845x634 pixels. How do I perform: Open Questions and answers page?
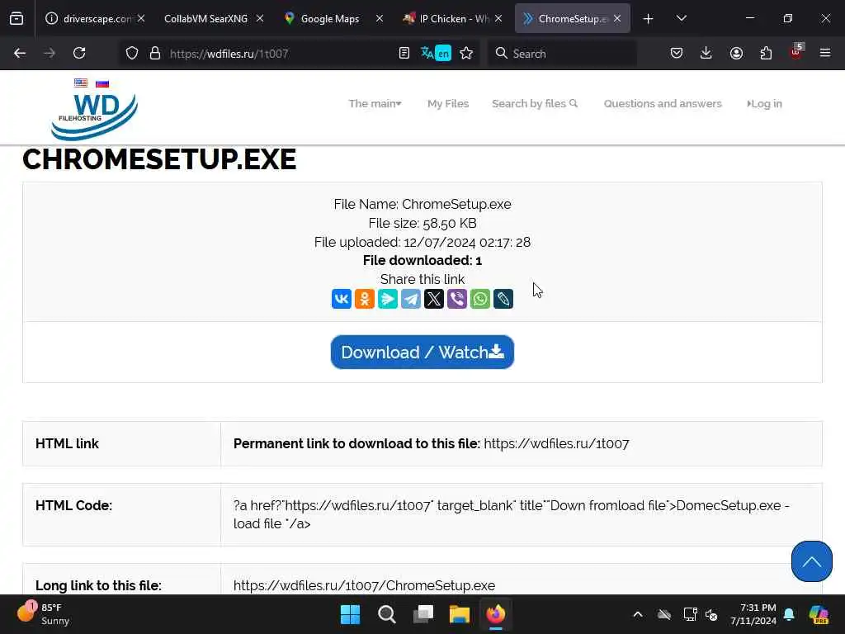[x=663, y=103]
